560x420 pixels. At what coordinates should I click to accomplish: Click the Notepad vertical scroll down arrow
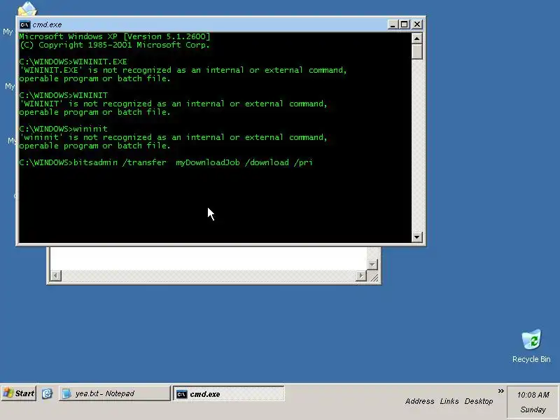(372, 265)
